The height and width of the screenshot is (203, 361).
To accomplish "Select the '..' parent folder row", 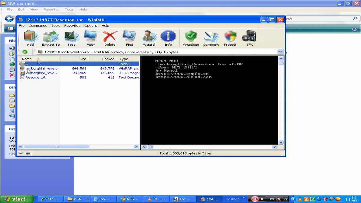I will 79,64.
